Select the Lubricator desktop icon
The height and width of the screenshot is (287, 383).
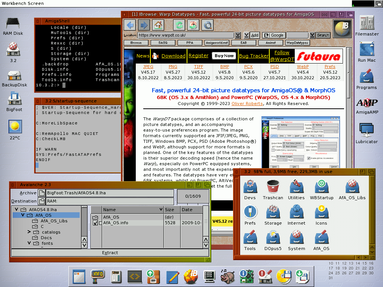pyautogui.click(x=367, y=133)
